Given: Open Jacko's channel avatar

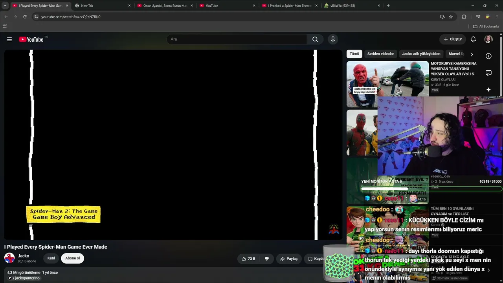Looking at the screenshot, I should point(9,258).
